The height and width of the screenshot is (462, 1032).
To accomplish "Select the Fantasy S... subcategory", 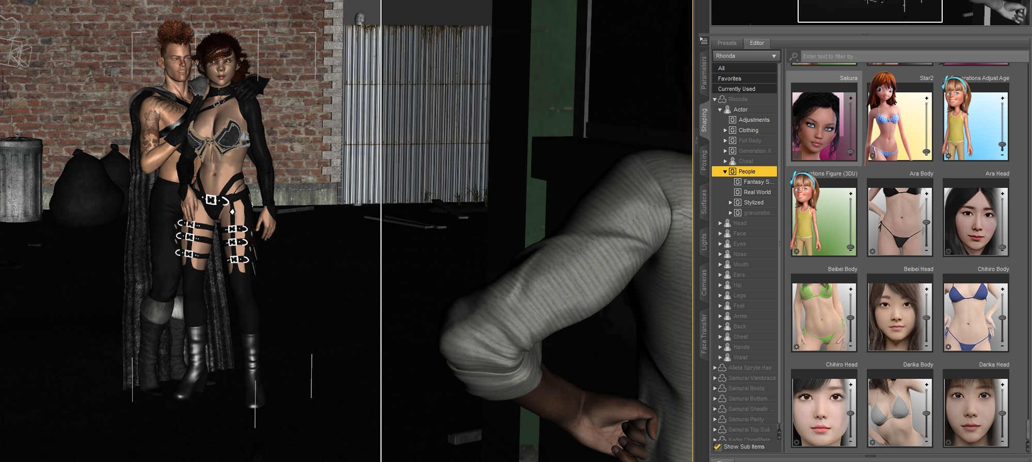I will pyautogui.click(x=754, y=182).
